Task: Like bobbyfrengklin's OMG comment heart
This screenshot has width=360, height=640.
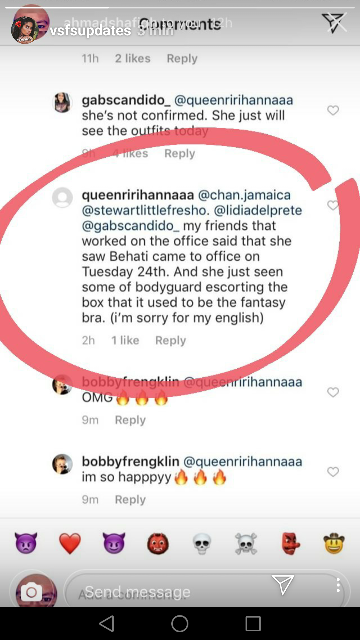Action: 333,392
